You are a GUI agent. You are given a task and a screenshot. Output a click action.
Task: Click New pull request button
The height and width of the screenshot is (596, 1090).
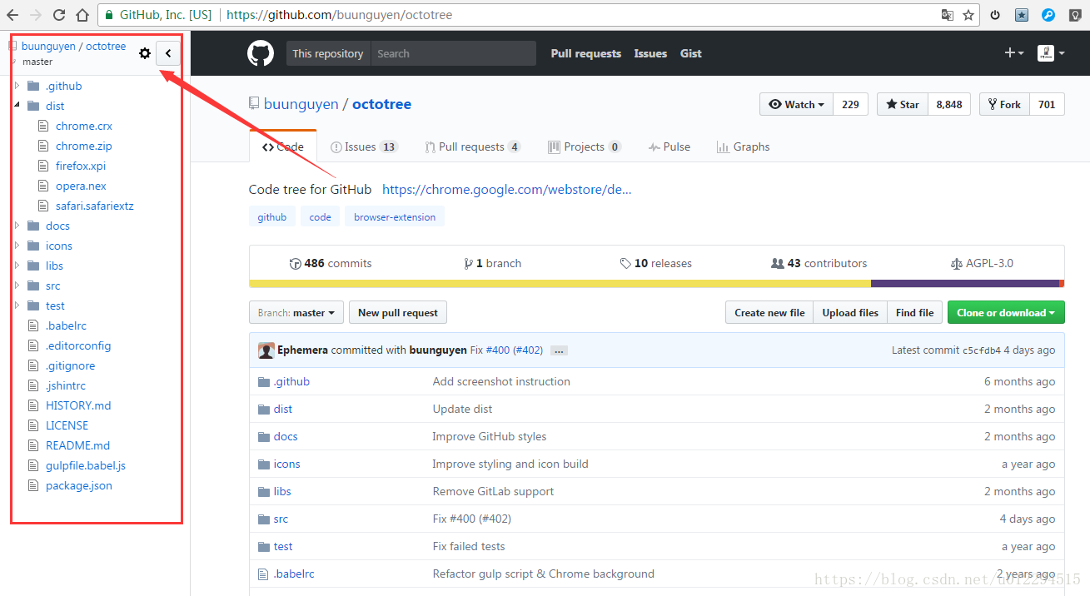coord(398,313)
